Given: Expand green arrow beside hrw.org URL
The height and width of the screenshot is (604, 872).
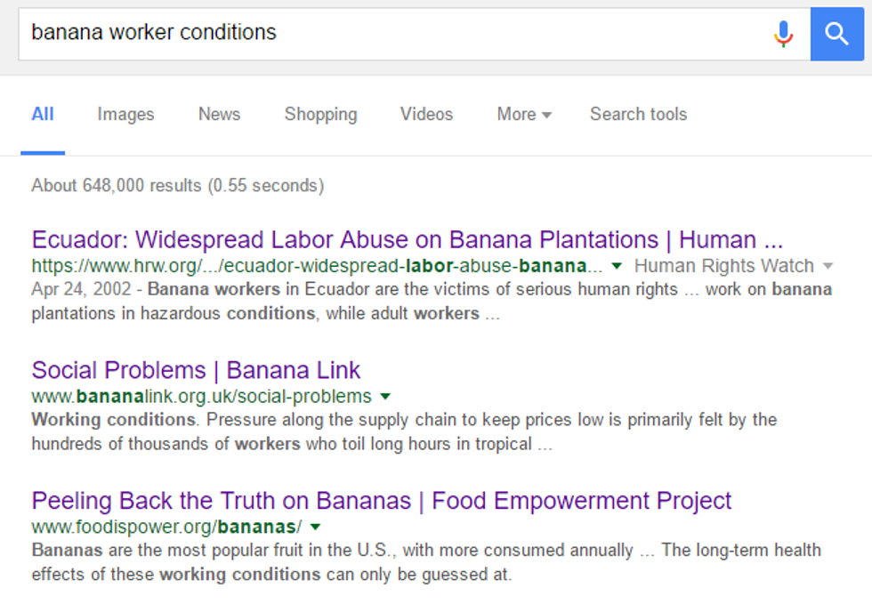Looking at the screenshot, I should (x=618, y=266).
